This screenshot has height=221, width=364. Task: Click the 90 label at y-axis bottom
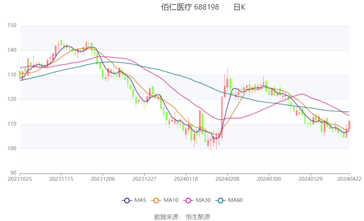point(13,173)
